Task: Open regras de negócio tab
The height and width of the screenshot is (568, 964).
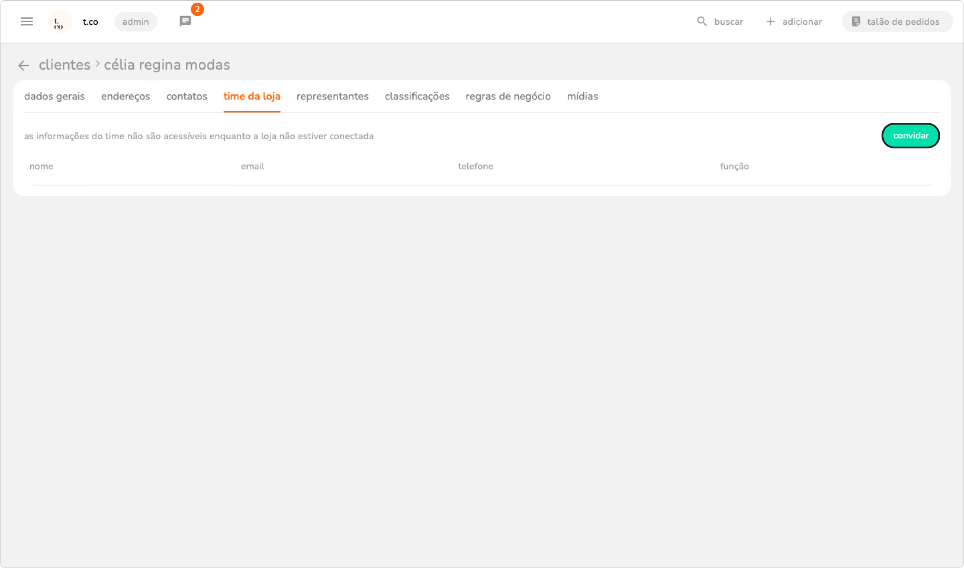Action: pyautogui.click(x=508, y=96)
